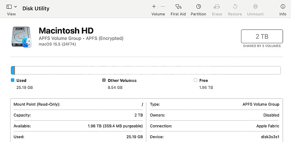Image resolution: width=291 pixels, height=142 pixels.
Task: Click the white Free legend swatch
Action: [x=195, y=80]
